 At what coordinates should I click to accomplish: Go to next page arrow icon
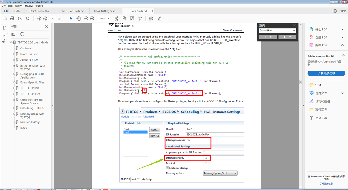[45, 18]
